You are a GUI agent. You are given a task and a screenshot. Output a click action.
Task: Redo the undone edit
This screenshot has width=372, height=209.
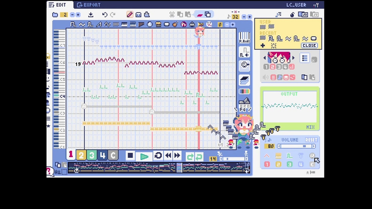point(113,15)
